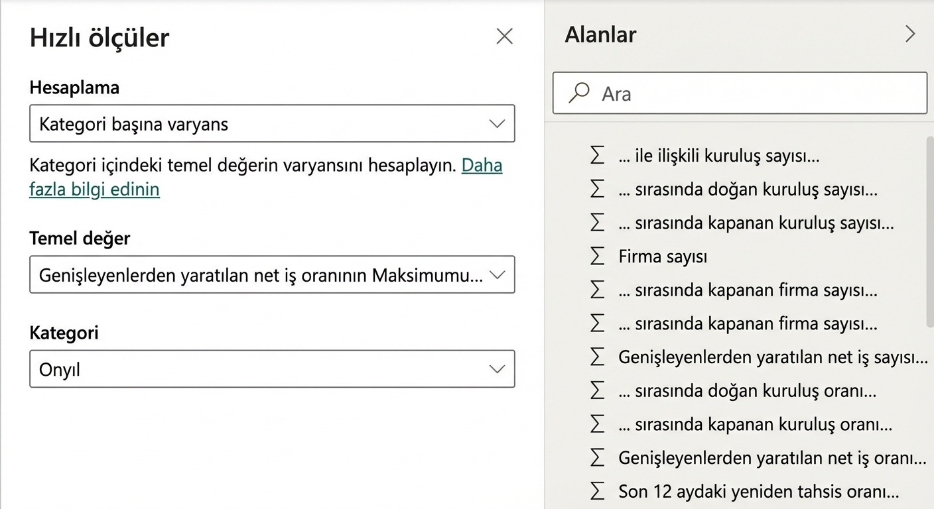934x509 pixels.
Task: Focus the Ara search field
Action: 740,93
